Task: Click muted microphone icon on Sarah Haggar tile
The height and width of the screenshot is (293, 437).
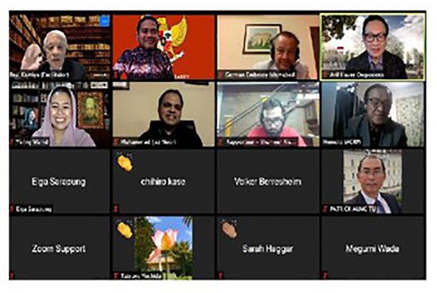Action: [x=221, y=276]
